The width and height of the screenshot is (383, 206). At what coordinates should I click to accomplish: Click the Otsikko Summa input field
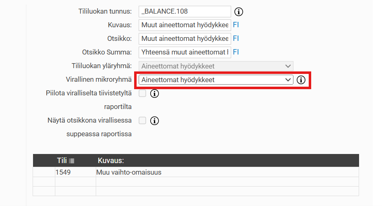(184, 52)
